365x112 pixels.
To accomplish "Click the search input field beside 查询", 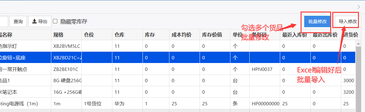I will 4,22.
